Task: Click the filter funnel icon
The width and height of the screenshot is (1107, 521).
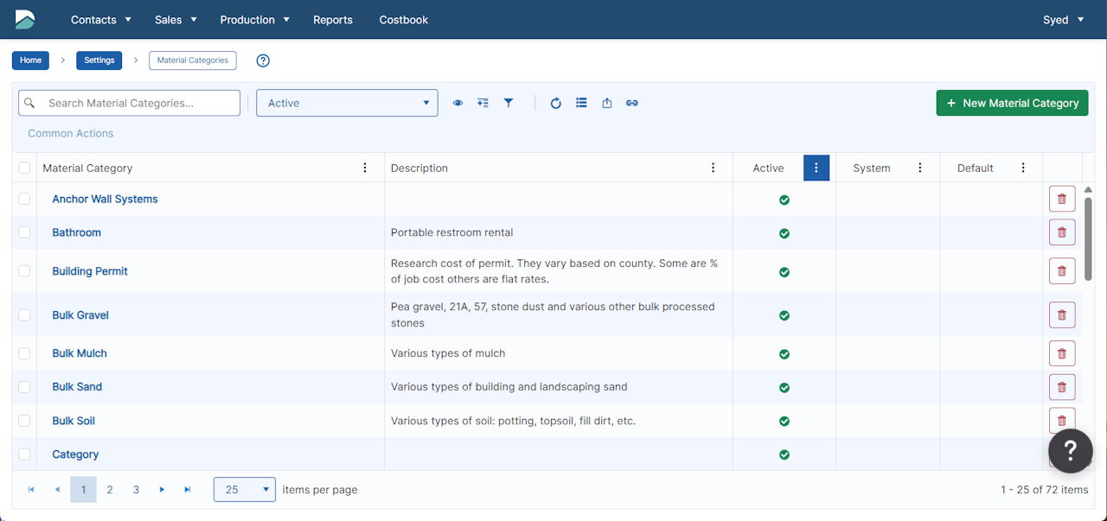Action: (509, 103)
